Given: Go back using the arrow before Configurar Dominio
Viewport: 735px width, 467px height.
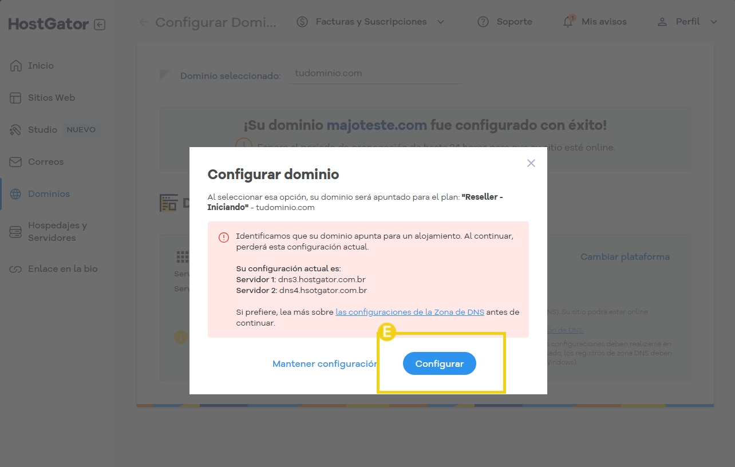Looking at the screenshot, I should [x=144, y=22].
